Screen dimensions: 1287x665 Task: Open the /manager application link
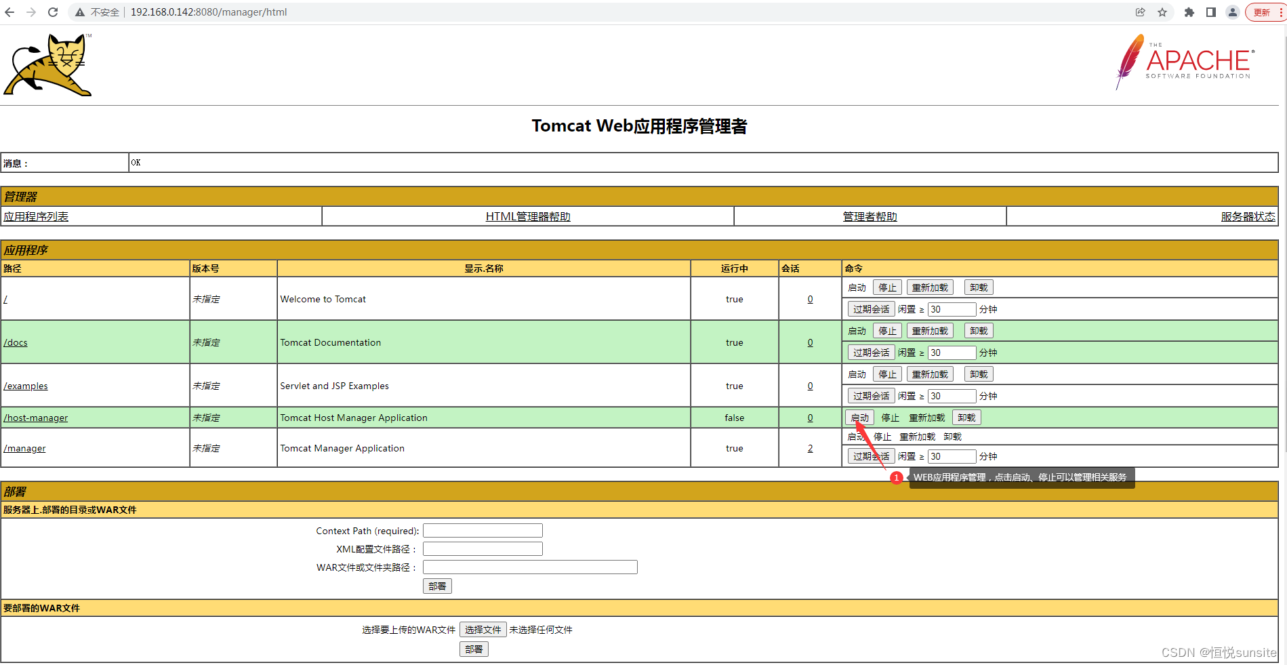[24, 448]
